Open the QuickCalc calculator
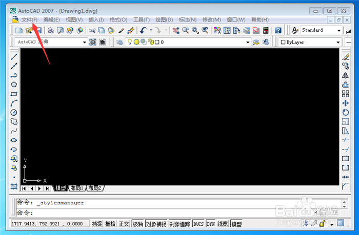Viewport: 359px width, 235px height. pyautogui.click(x=266, y=30)
